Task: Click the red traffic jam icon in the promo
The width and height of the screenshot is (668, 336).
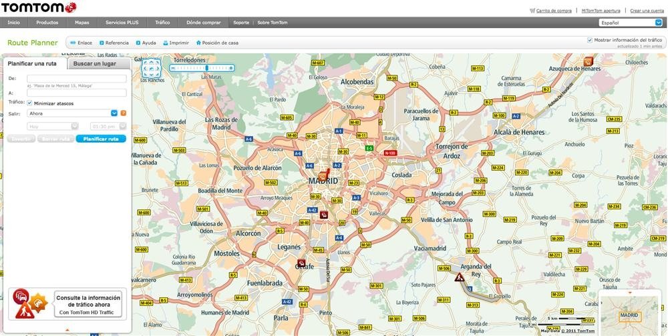Action: tap(21, 296)
